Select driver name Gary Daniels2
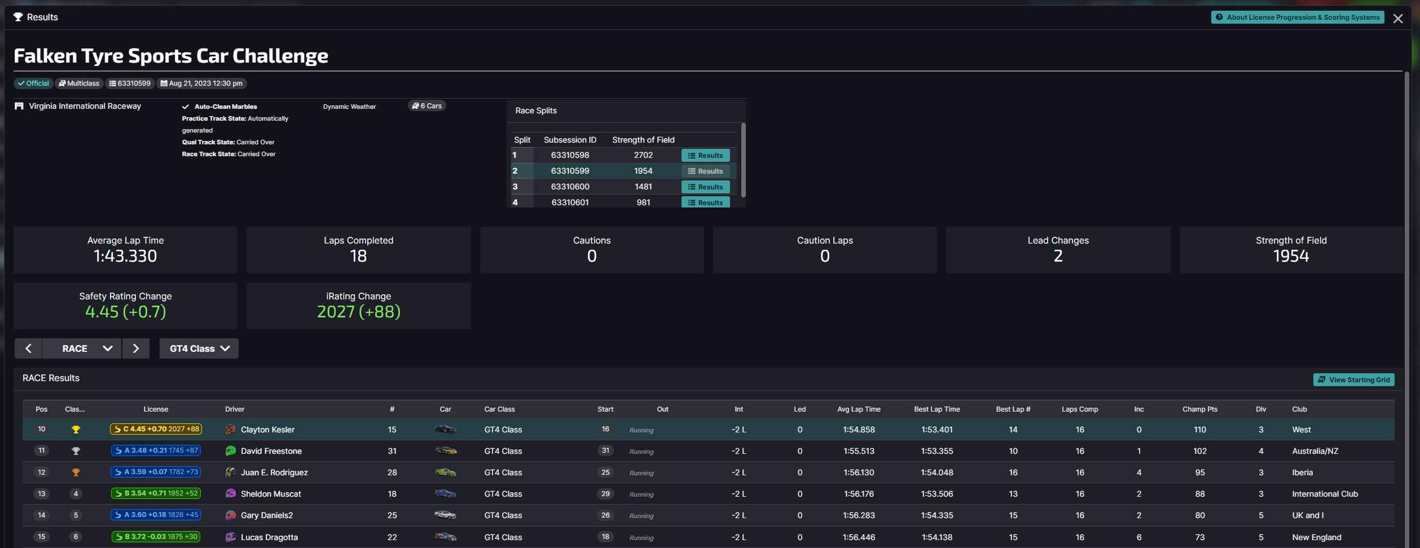Viewport: 1420px width, 548px height. click(267, 515)
